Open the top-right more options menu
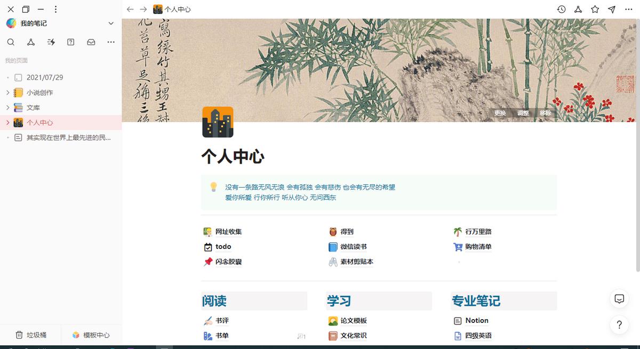Viewport: 640px width, 349px height. click(628, 9)
